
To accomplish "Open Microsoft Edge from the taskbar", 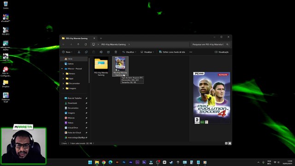I will pyautogui.click(x=111, y=162).
